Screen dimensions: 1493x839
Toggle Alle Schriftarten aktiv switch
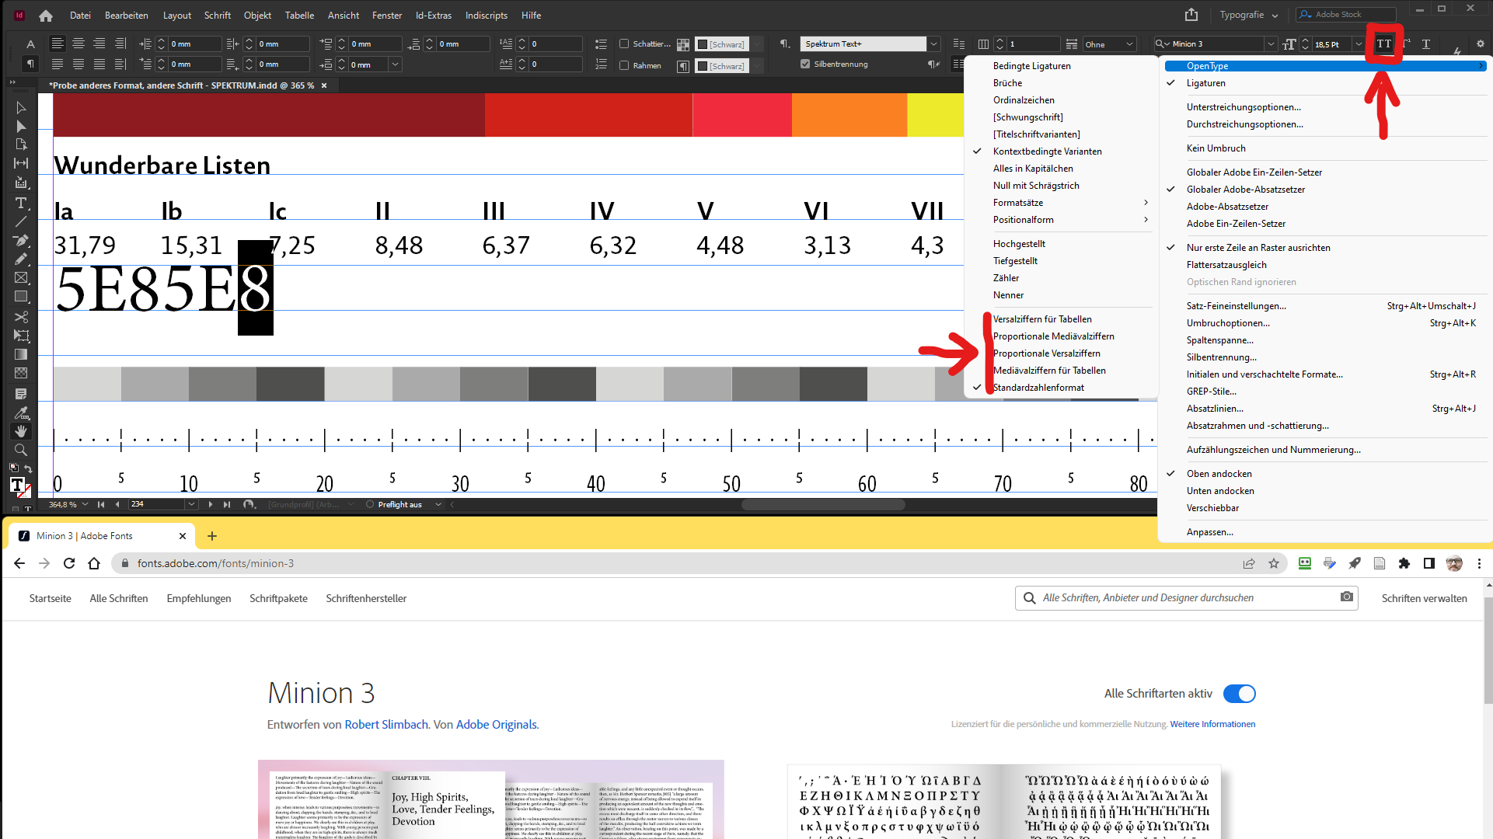pos(1240,694)
